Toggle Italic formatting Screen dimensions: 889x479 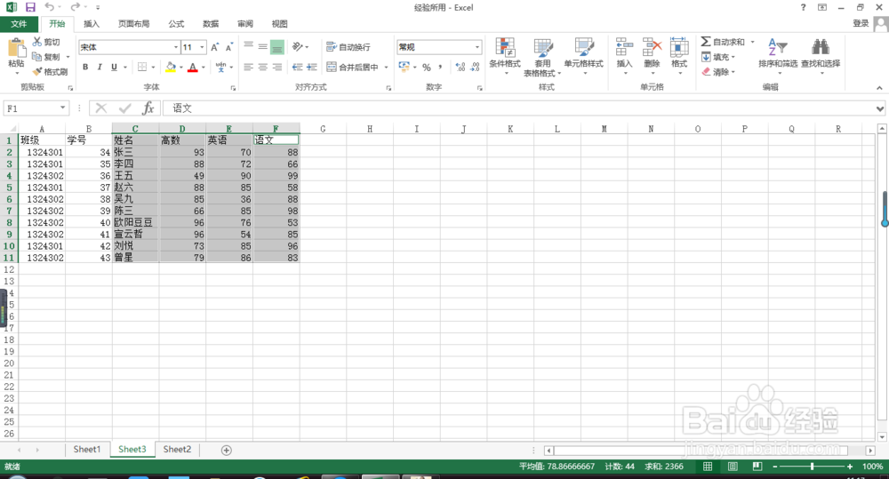tap(100, 67)
